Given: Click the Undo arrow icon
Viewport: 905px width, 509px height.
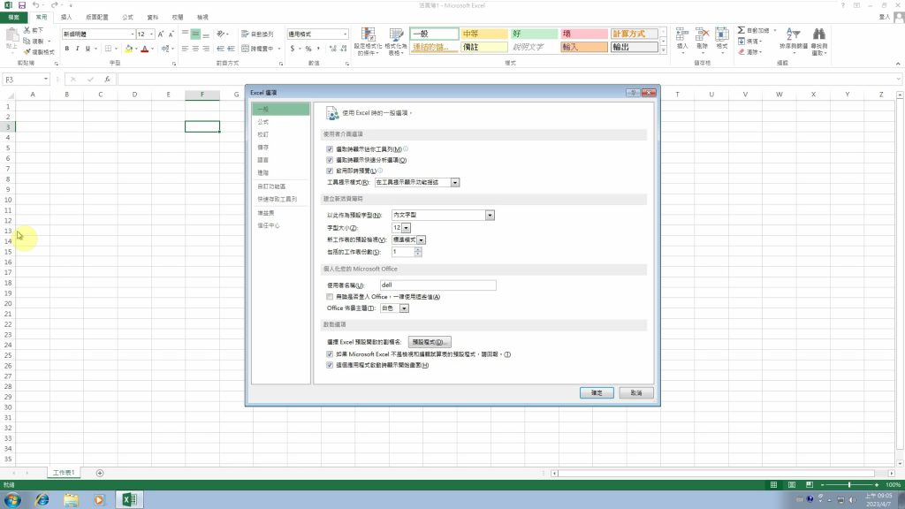Looking at the screenshot, I should [35, 5].
